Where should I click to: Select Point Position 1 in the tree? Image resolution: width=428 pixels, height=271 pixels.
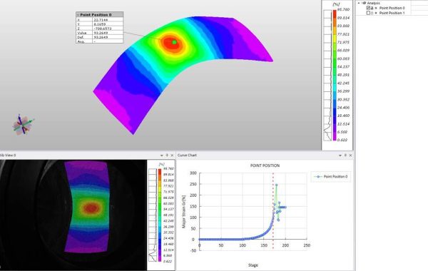point(392,13)
